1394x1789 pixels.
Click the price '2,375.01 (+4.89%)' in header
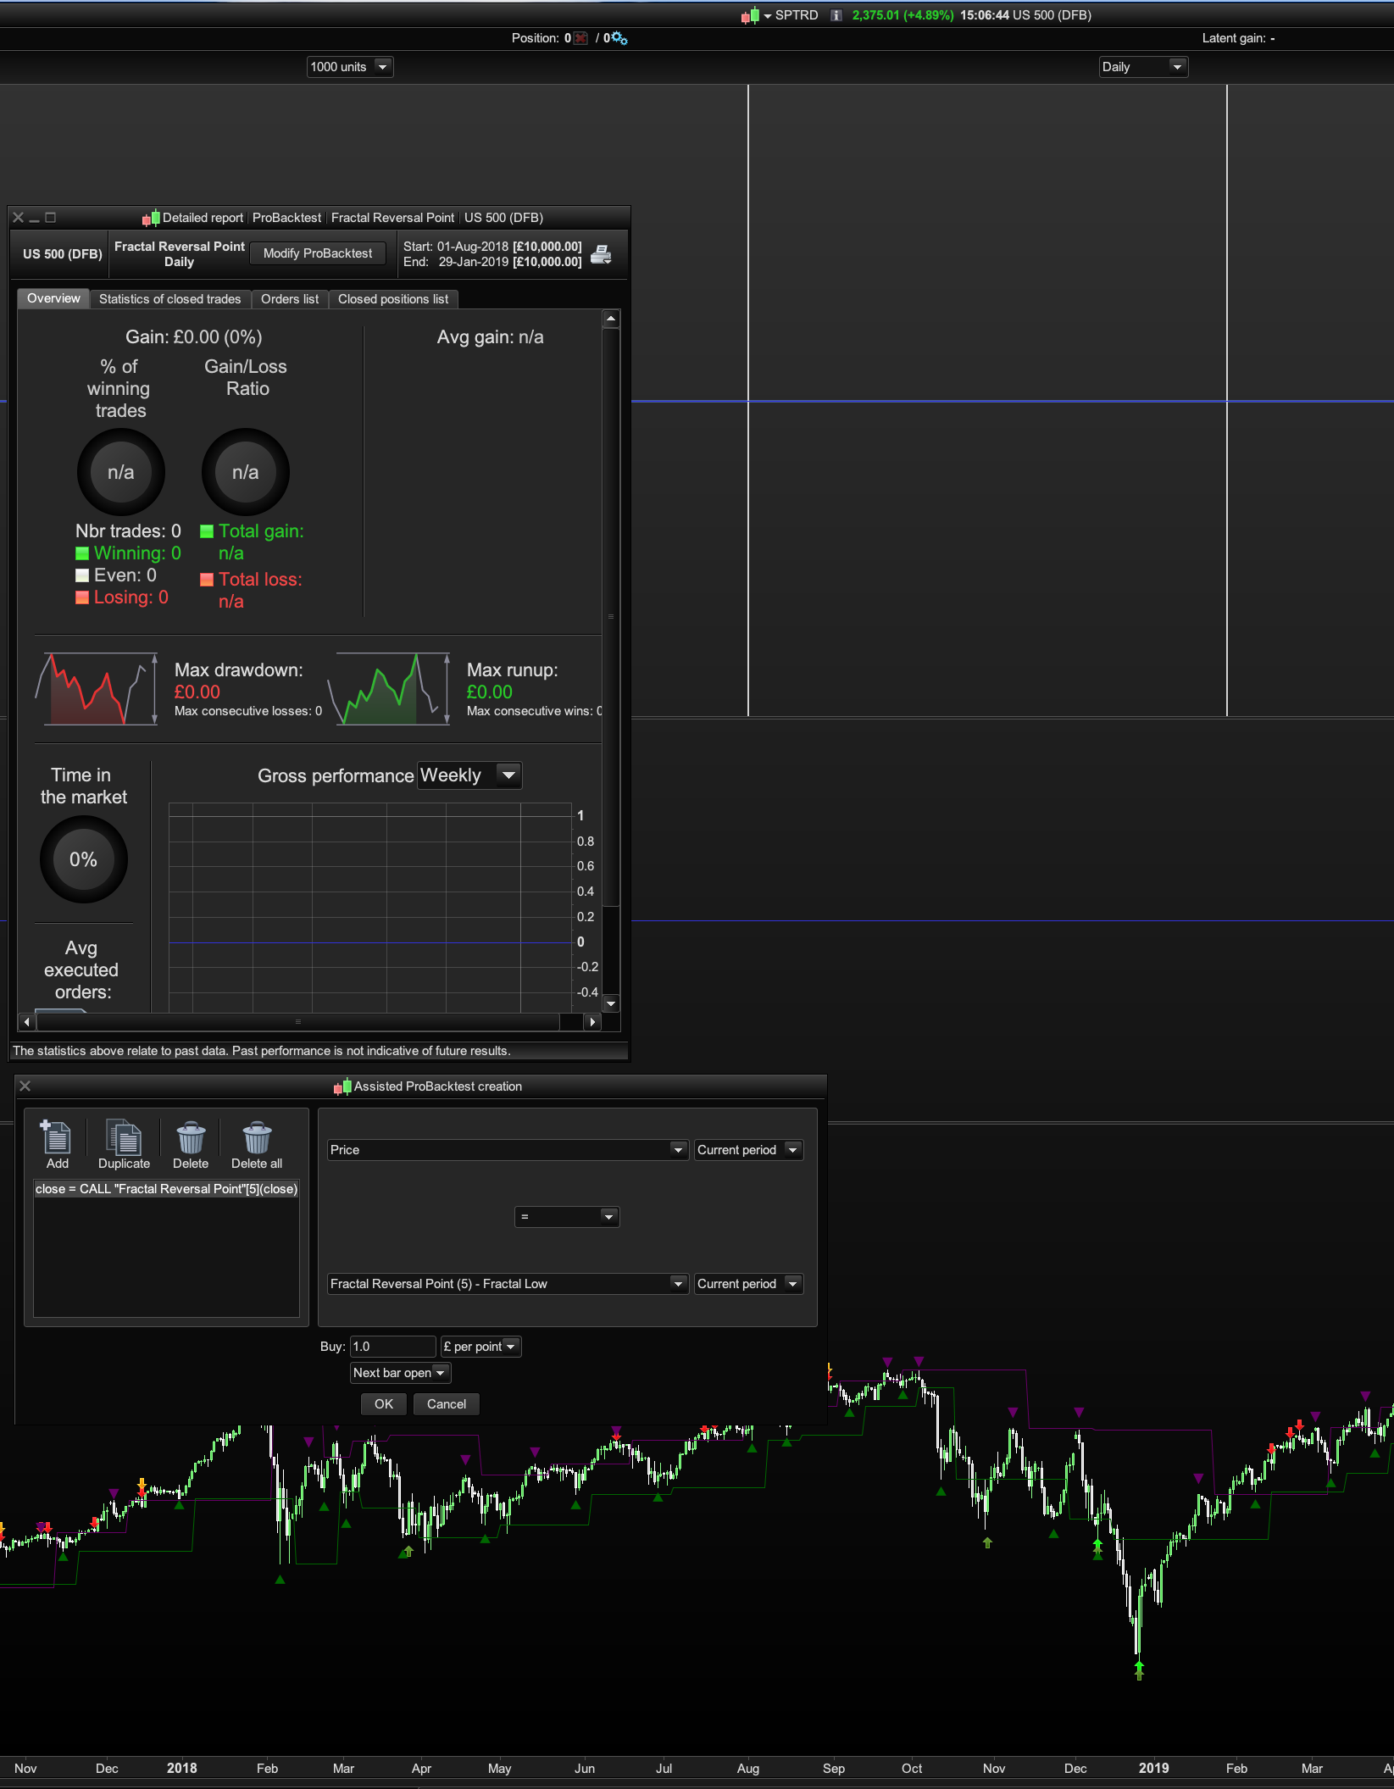(902, 15)
